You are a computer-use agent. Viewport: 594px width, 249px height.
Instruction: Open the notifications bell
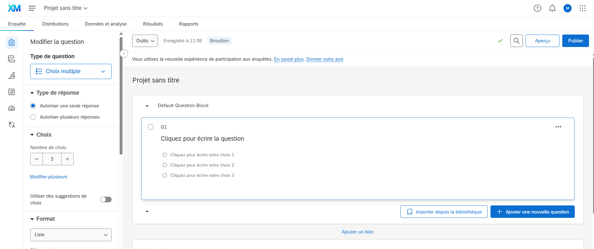(552, 8)
